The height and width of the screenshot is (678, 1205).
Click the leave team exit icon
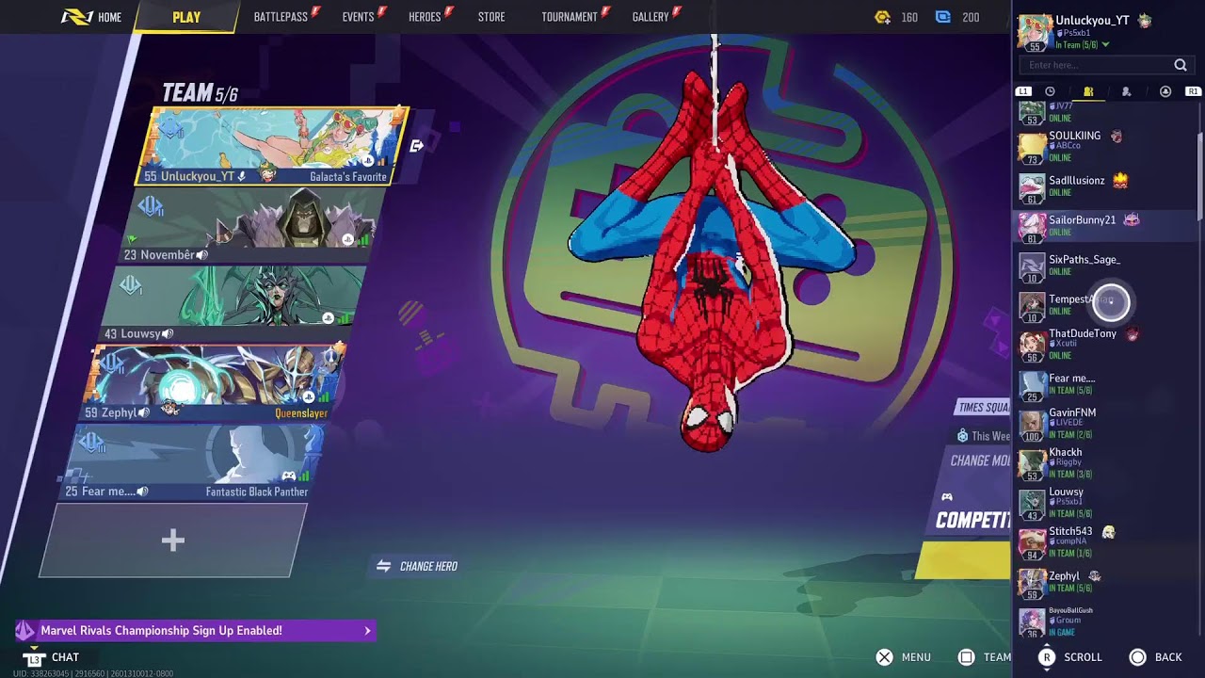(416, 146)
